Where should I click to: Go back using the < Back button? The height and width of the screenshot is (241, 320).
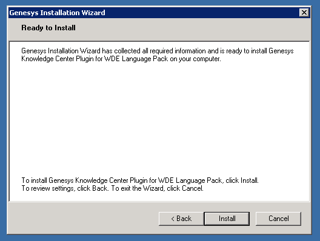tap(181, 219)
